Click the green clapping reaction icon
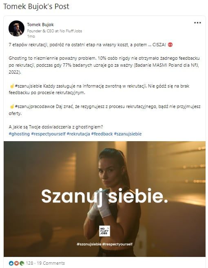The height and width of the screenshot is (268, 208). point(22,263)
